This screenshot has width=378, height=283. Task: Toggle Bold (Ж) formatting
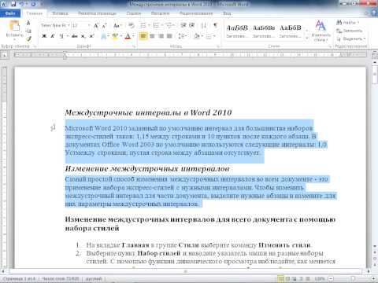coord(44,36)
